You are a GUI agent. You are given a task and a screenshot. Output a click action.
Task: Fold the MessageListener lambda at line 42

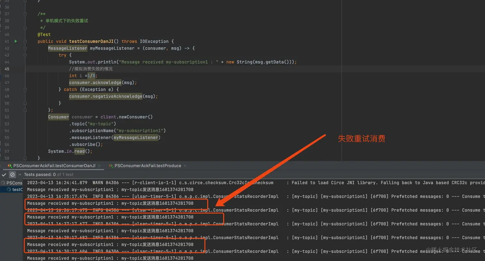25,48
